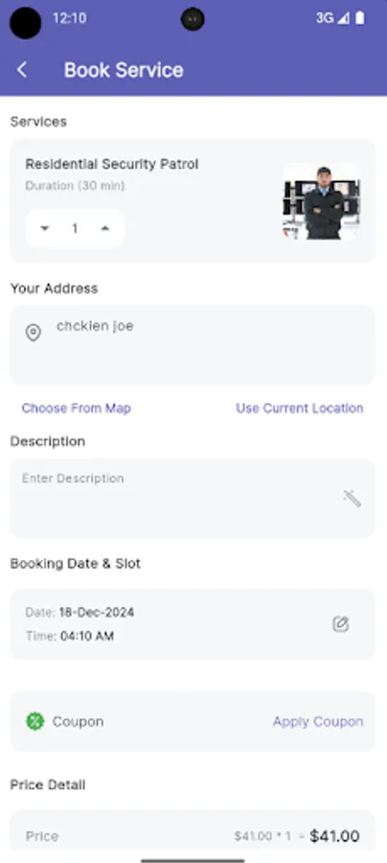Tap the booking time 04:10 AM
The image size is (387, 863).
(x=87, y=637)
